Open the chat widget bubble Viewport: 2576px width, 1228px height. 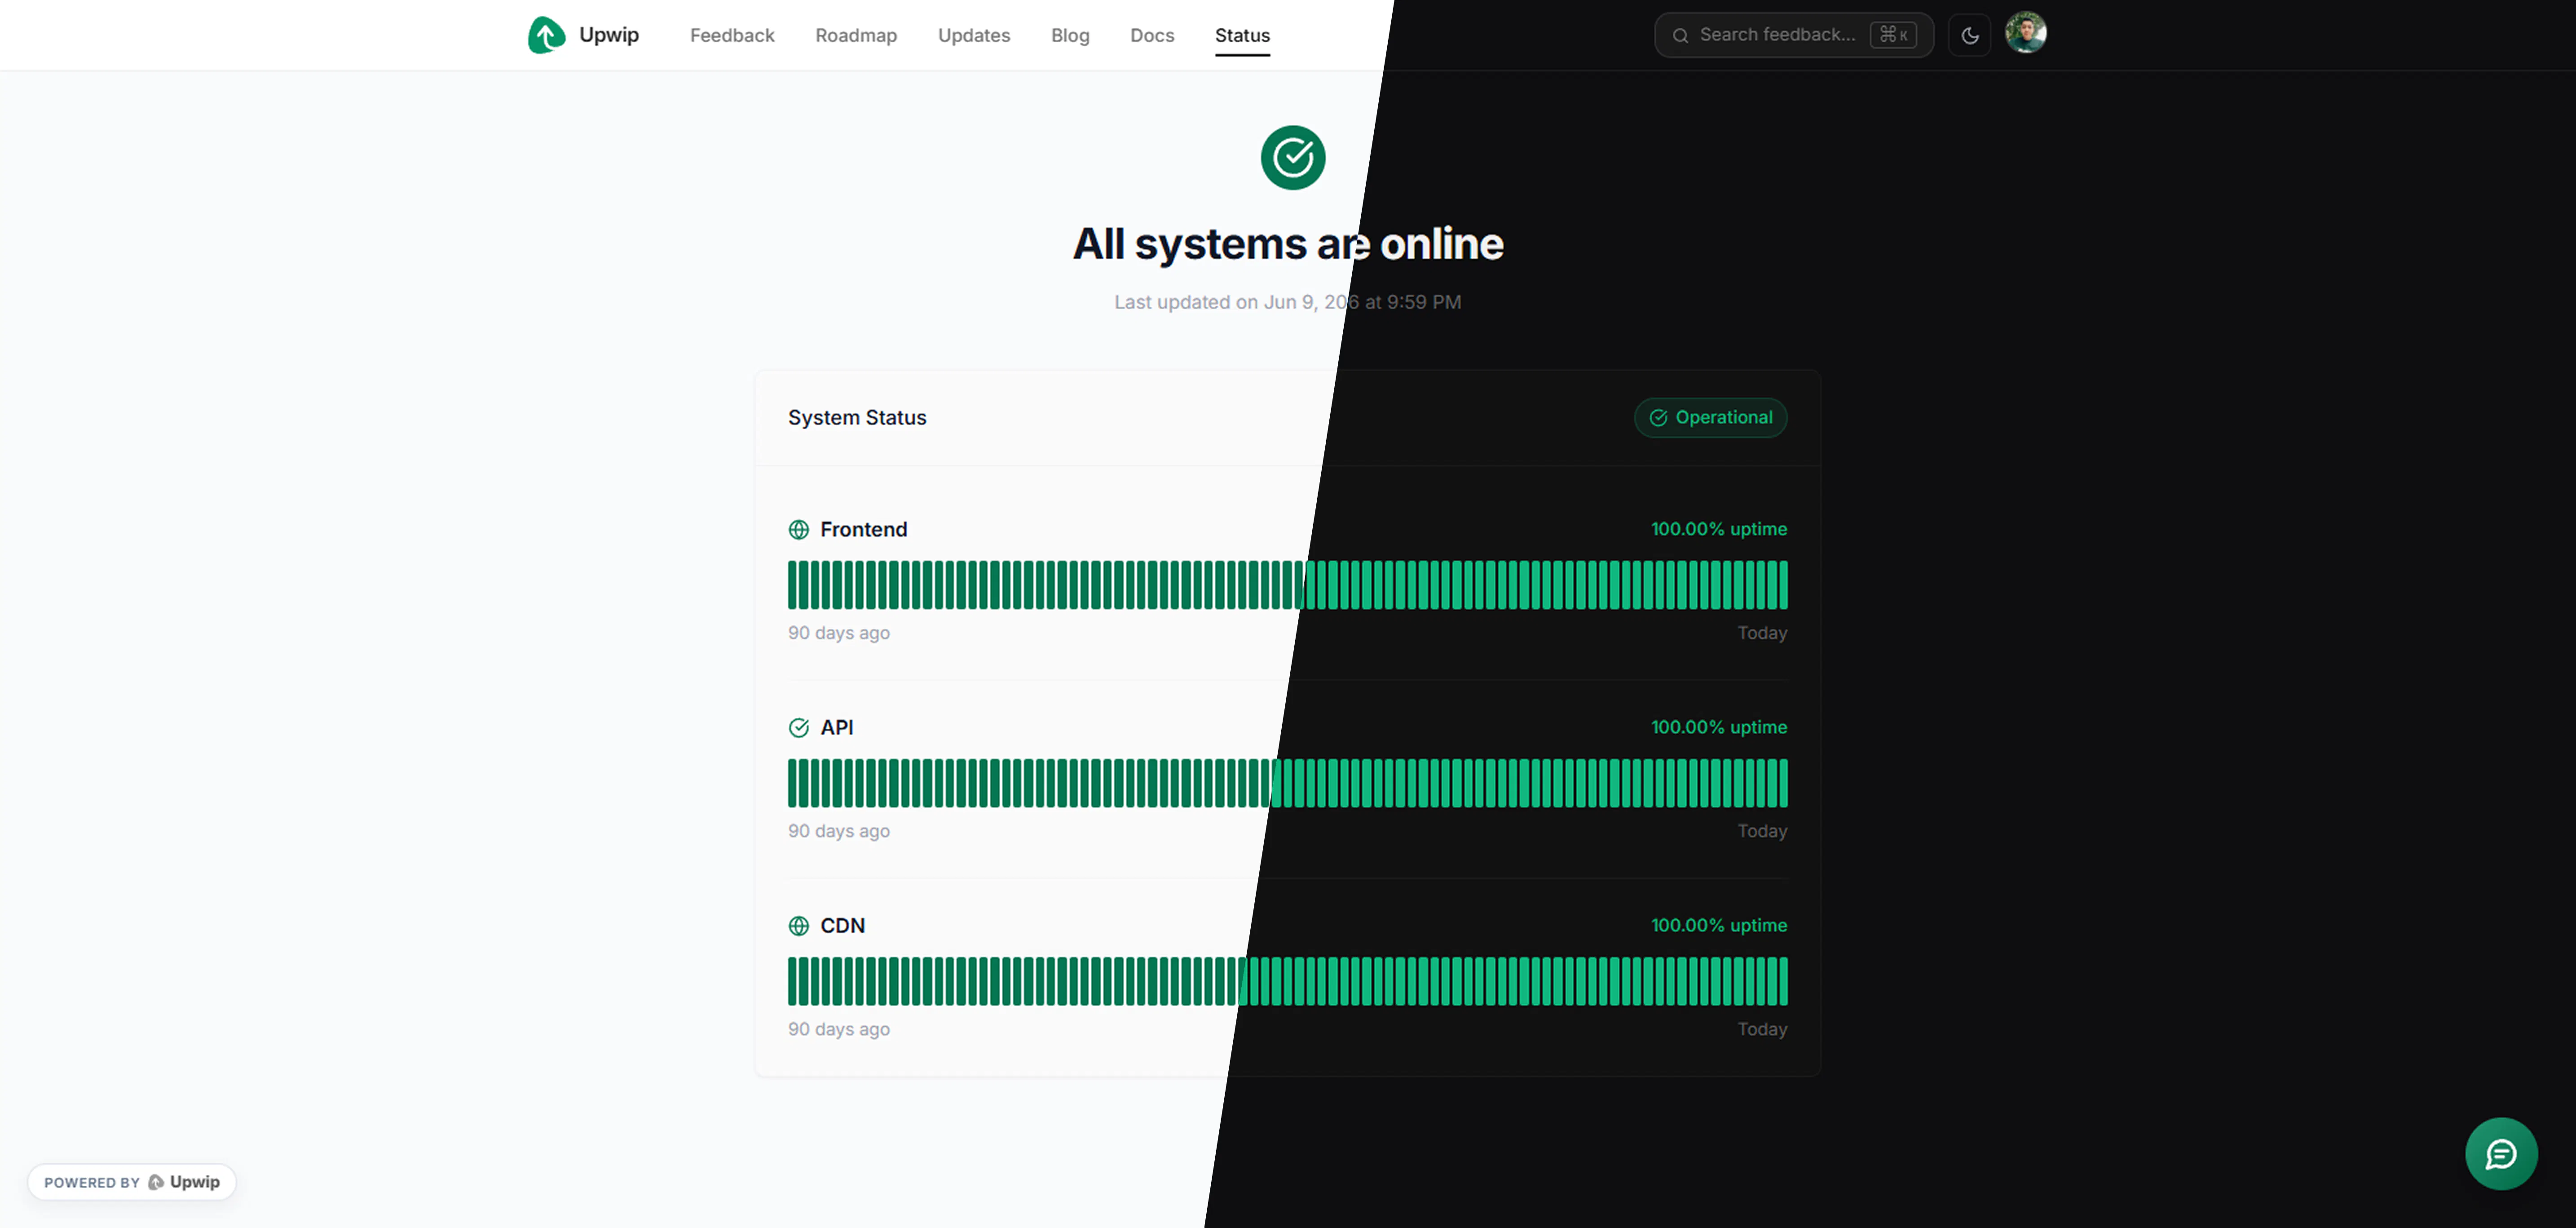coord(2500,1154)
